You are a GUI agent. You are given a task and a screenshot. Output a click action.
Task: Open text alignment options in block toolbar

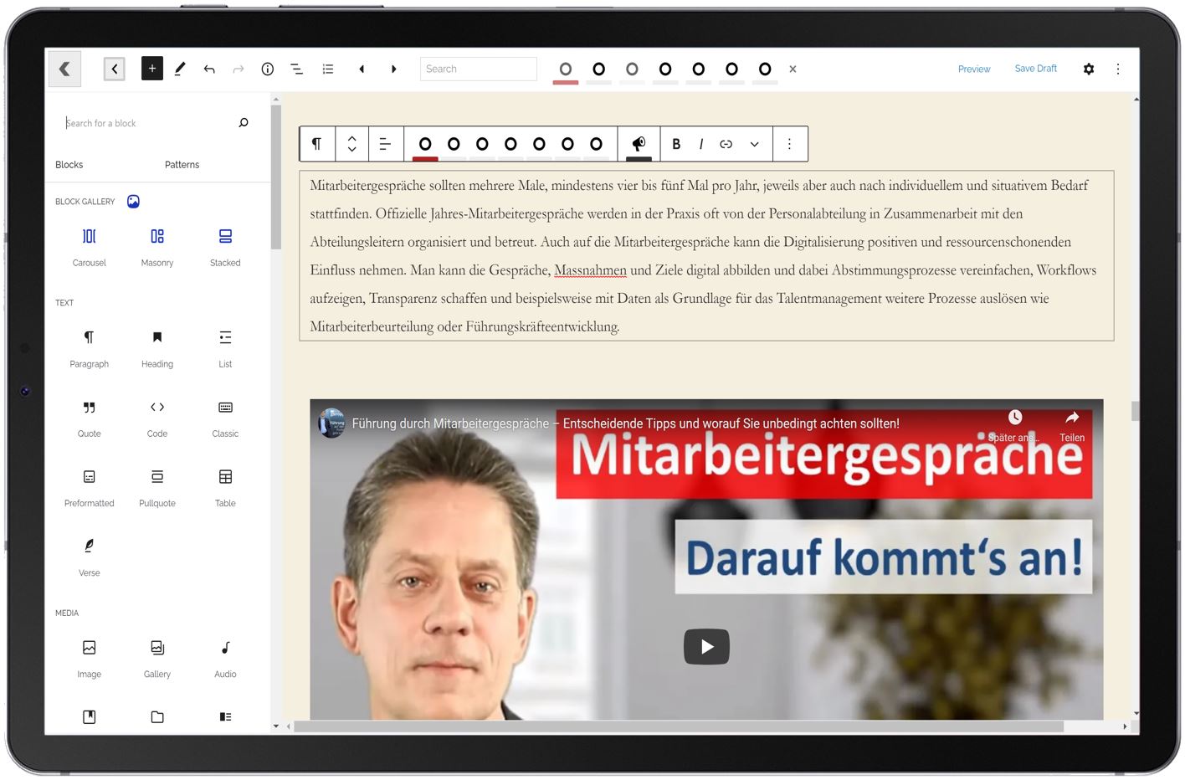coord(385,144)
